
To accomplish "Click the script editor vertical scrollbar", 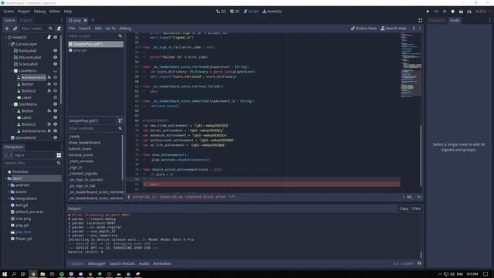I will (421, 155).
